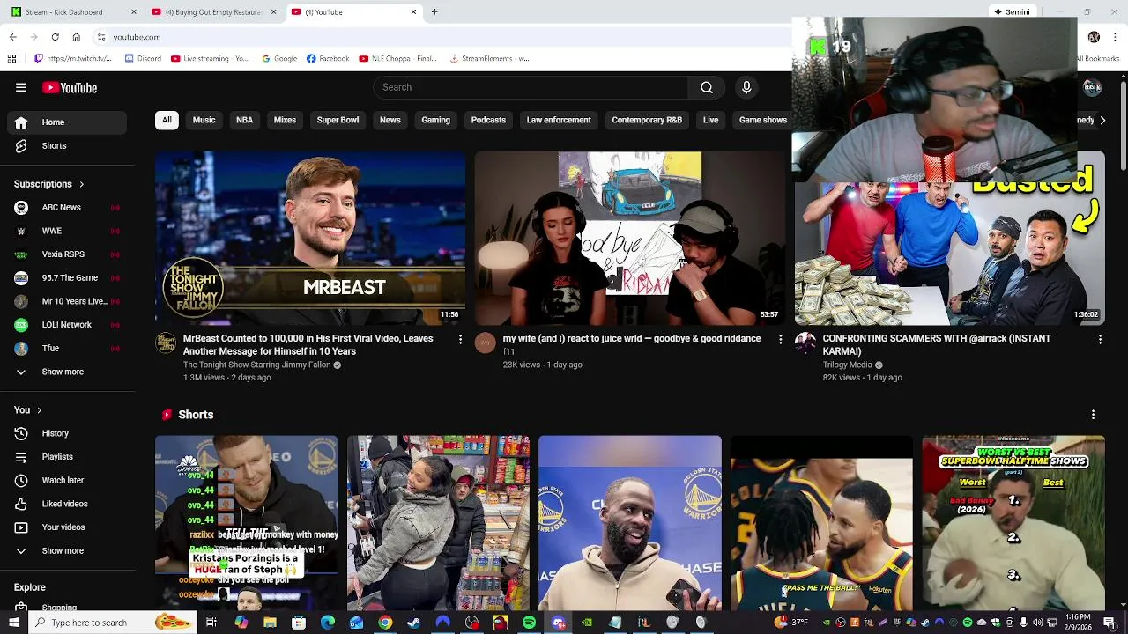This screenshot has width=1128, height=634.
Task: Click the YouTube search input field
Action: [531, 87]
